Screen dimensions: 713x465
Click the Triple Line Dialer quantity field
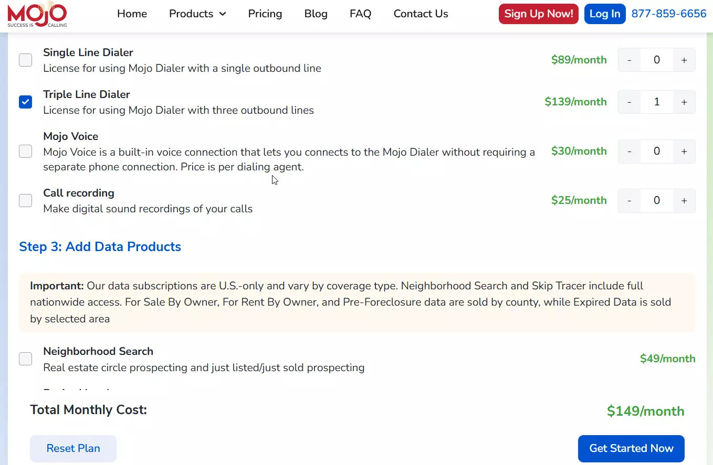tap(657, 102)
